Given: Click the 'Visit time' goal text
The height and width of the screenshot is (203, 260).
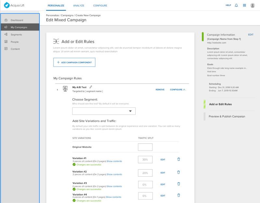Looking at the screenshot, I should [x=212, y=72].
